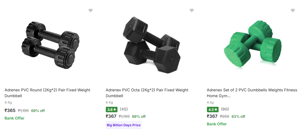301x137 pixels.
Task: Wishlist the Adrenex PVC Round dumbbell via its heart icon
Action: pyautogui.click(x=91, y=10)
